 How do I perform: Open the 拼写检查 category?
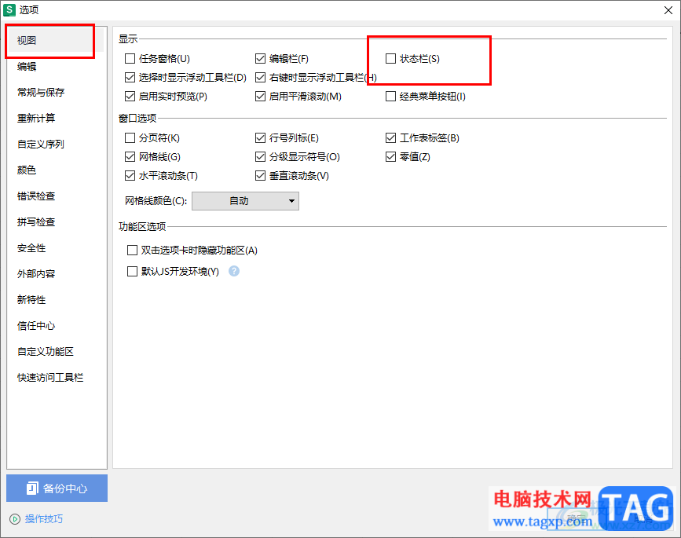tap(55, 222)
